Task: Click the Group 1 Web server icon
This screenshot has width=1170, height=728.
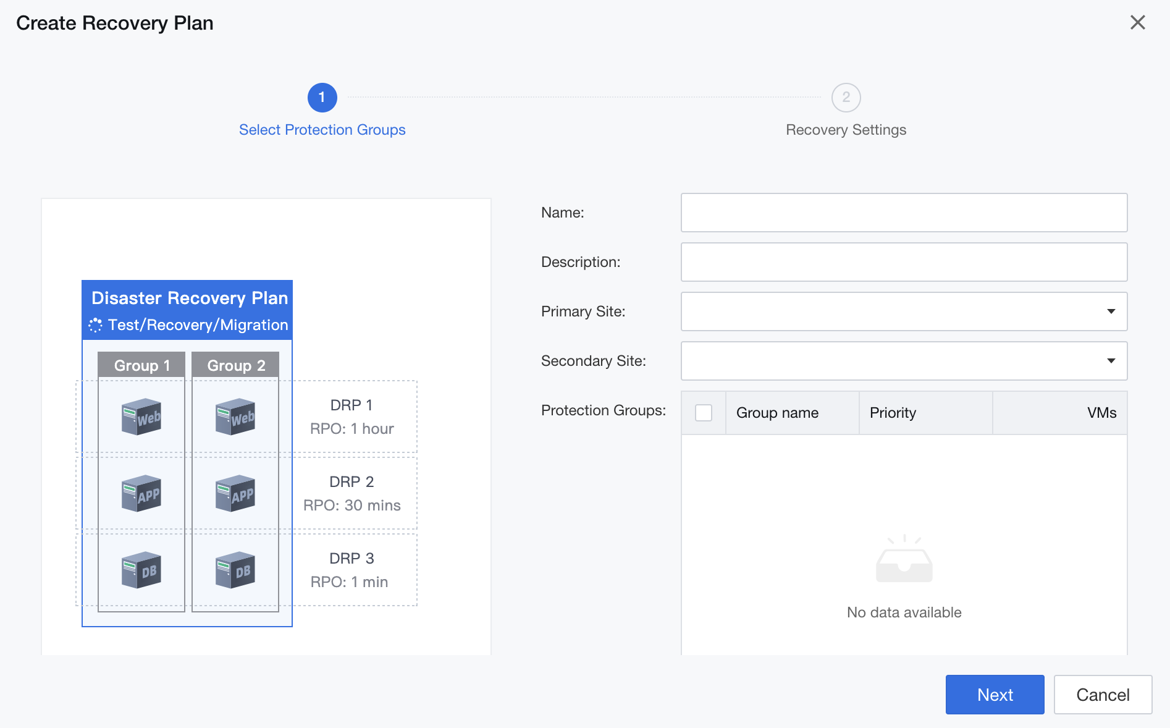Action: click(141, 417)
